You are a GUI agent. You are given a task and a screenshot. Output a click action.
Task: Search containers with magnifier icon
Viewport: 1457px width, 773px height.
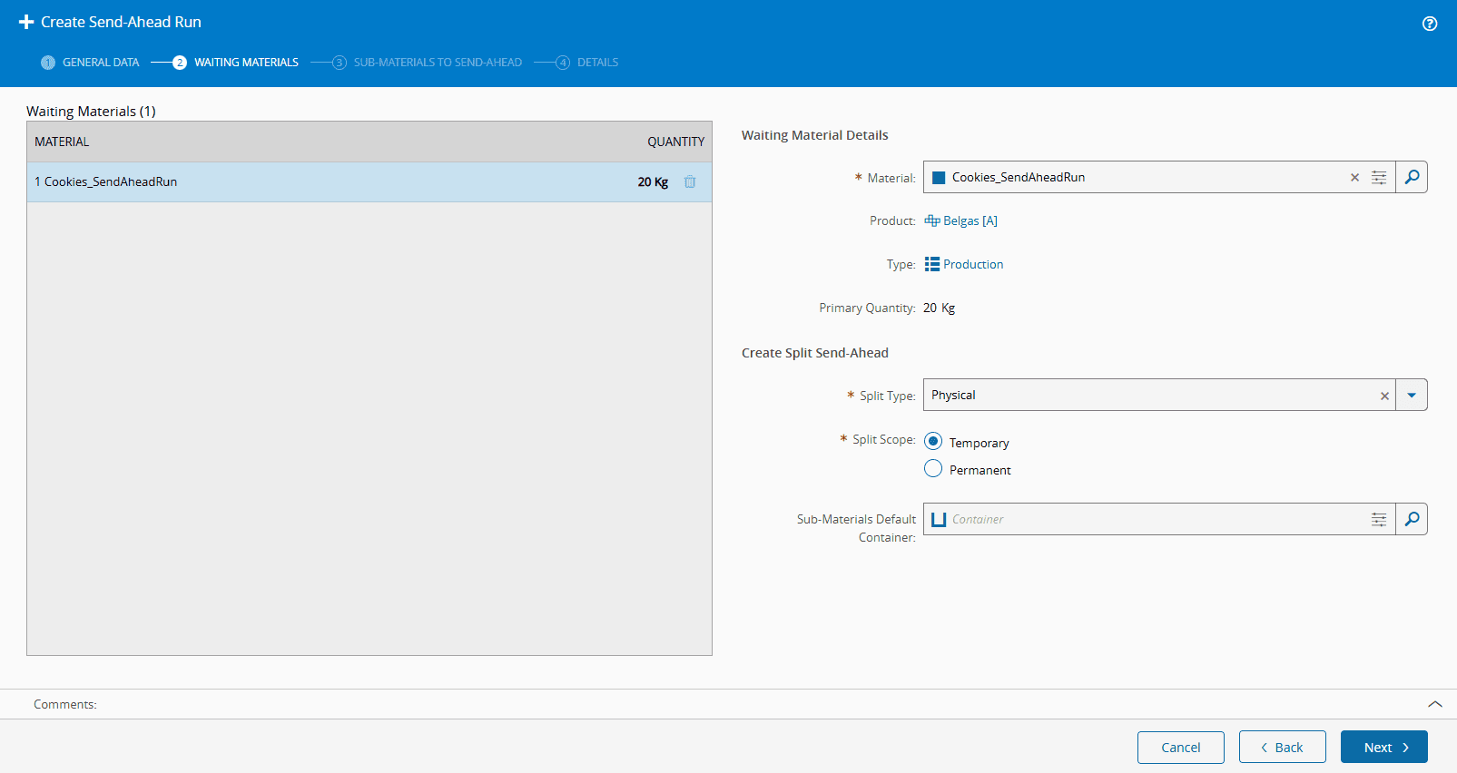[x=1412, y=519]
